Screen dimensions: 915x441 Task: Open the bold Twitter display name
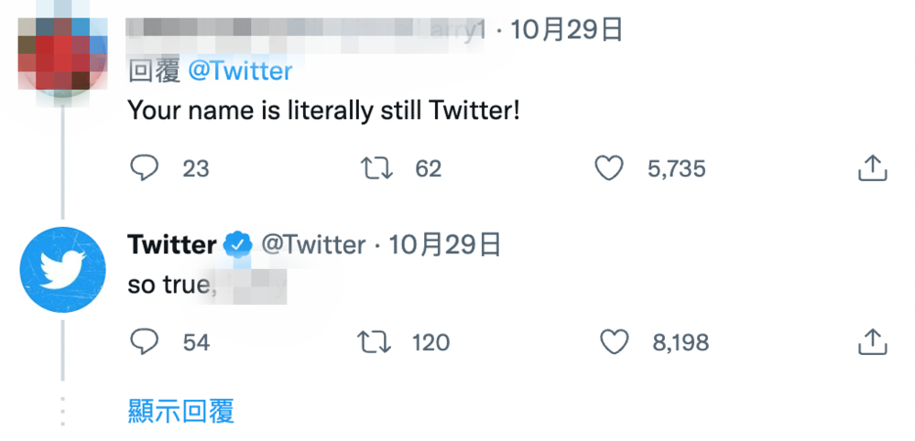171,245
